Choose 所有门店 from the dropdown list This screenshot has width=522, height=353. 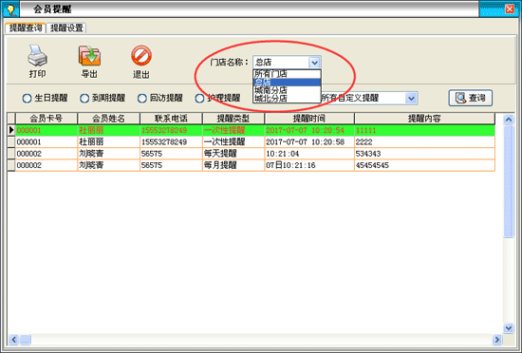[287, 74]
